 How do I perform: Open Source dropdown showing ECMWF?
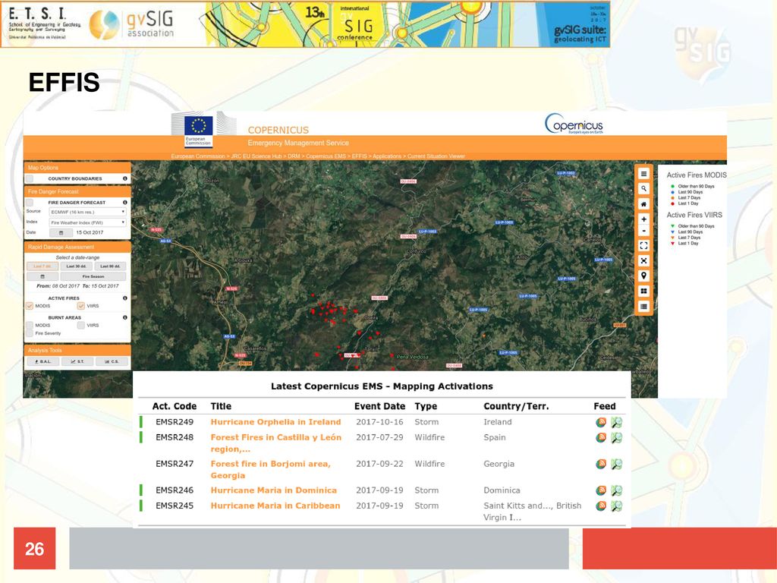coord(88,213)
